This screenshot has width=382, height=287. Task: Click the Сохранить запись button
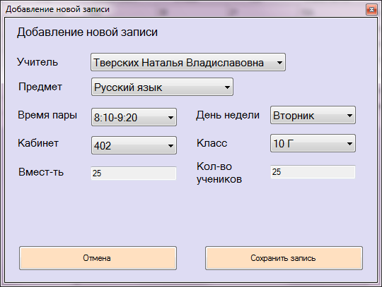tap(284, 258)
